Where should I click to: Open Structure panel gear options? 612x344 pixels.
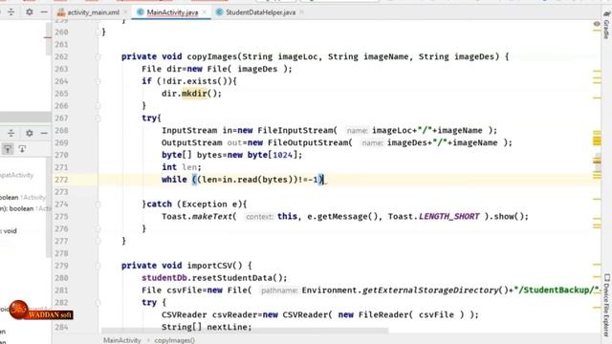30,134
